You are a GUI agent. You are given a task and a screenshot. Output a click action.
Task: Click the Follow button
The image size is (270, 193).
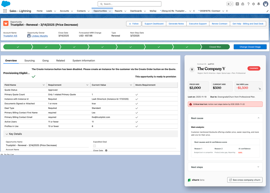(134, 24)
